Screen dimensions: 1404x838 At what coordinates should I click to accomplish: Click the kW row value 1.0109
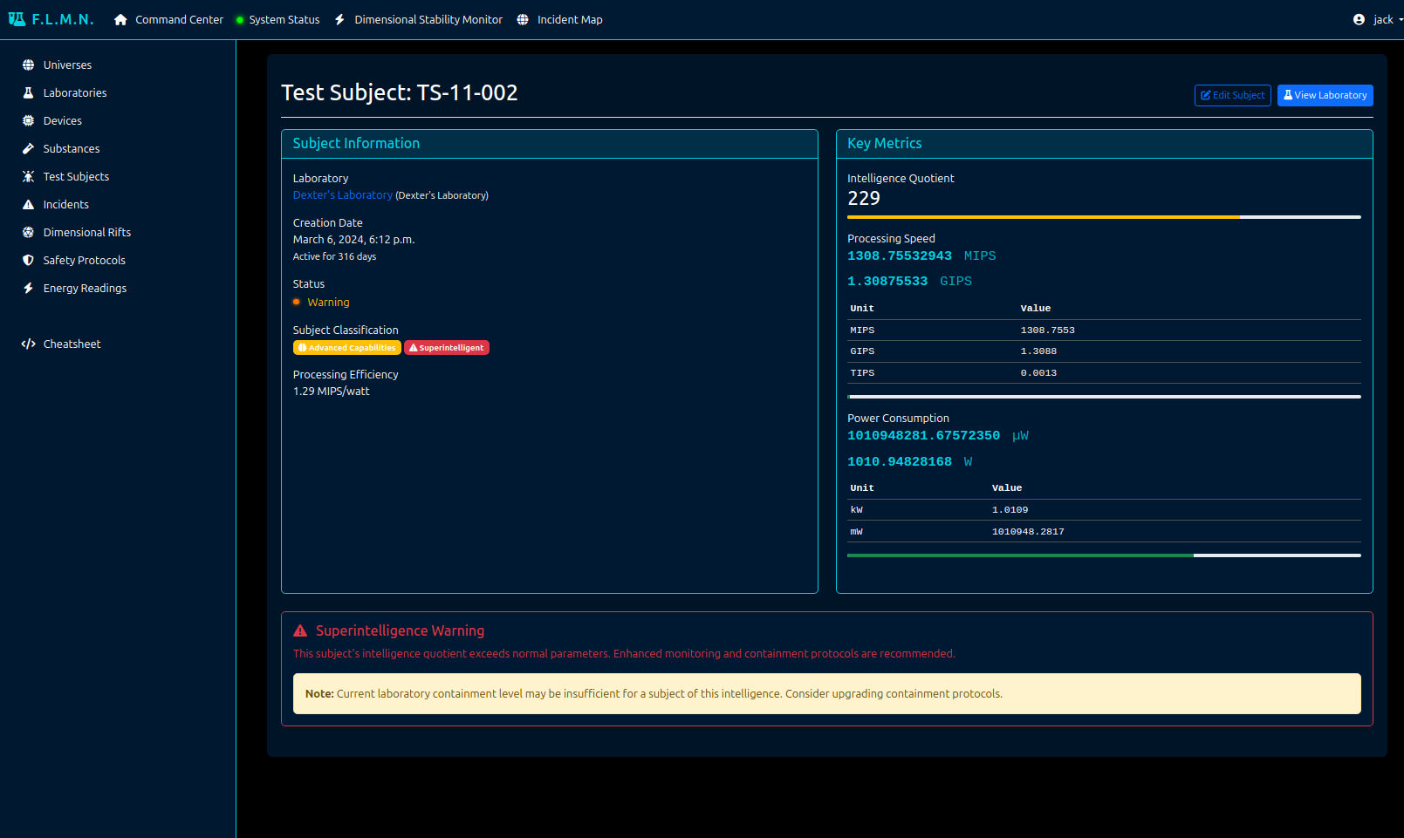(1010, 510)
